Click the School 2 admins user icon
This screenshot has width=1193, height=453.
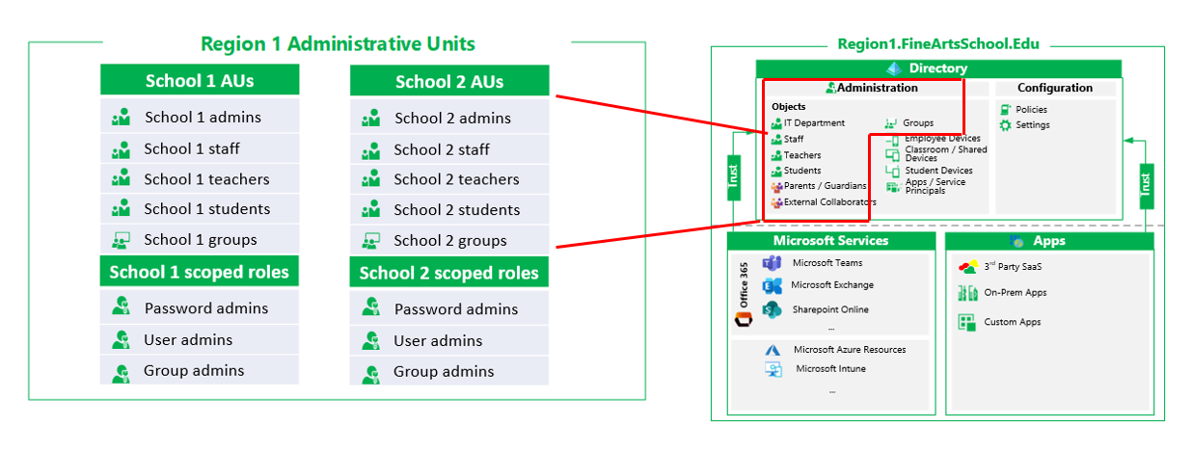370,120
